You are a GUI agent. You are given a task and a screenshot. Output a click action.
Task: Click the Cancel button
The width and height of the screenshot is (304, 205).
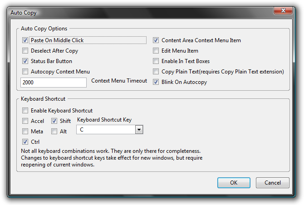point(273,183)
